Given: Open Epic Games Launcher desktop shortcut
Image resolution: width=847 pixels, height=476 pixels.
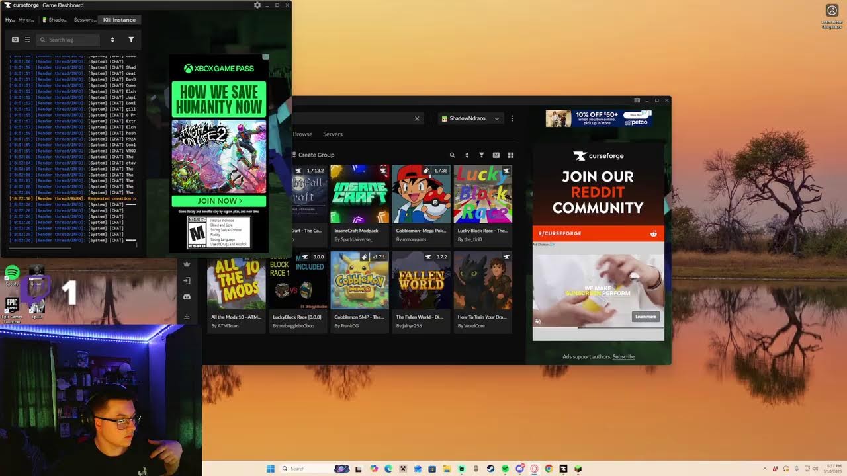Looking at the screenshot, I should (12, 309).
